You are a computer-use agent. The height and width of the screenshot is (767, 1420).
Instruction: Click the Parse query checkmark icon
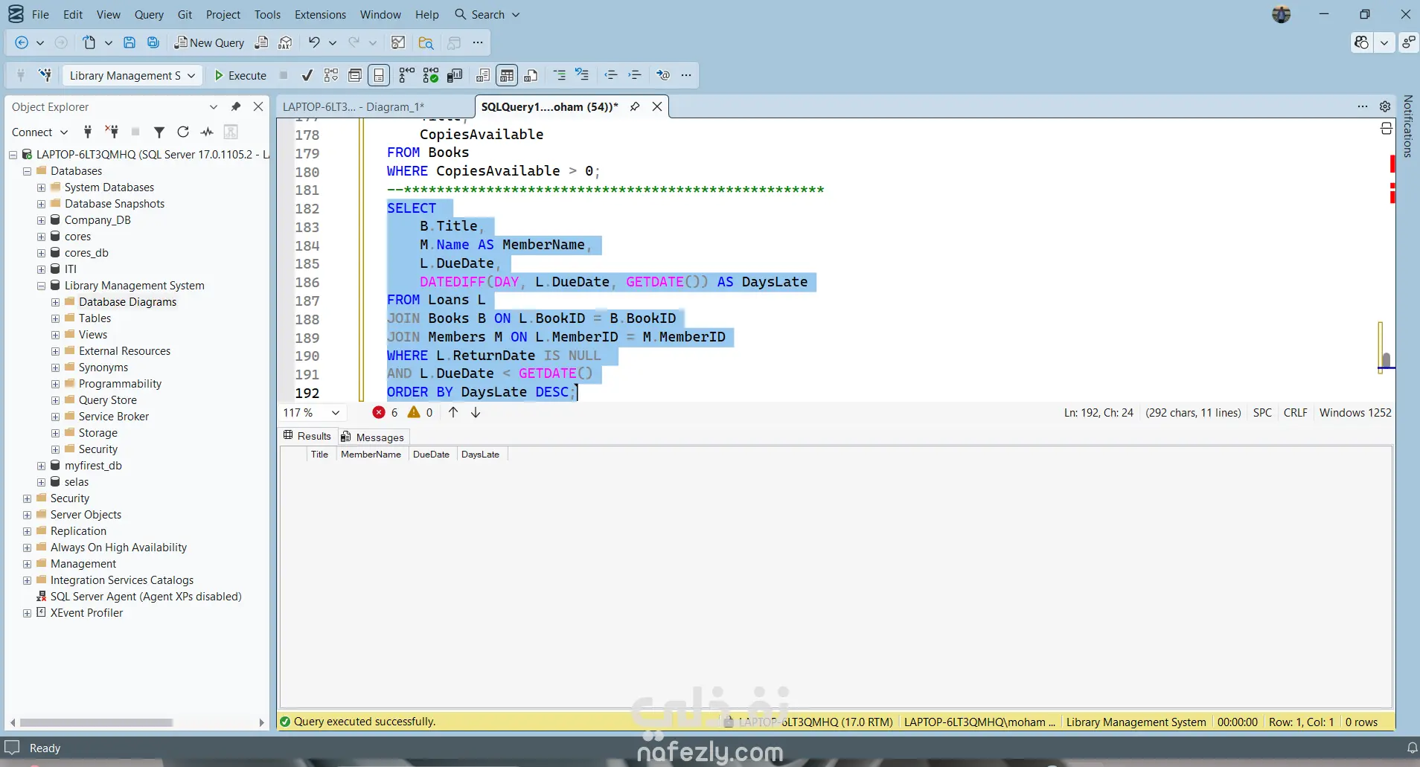pyautogui.click(x=307, y=75)
